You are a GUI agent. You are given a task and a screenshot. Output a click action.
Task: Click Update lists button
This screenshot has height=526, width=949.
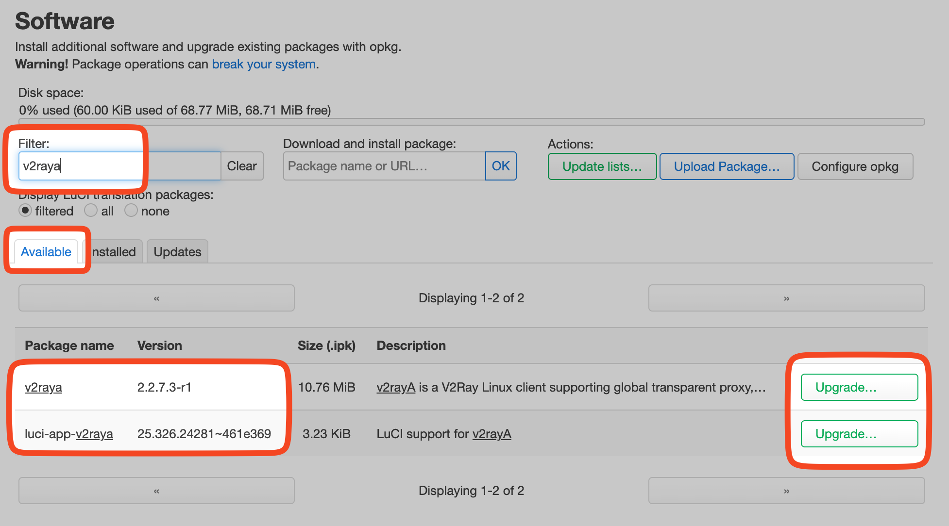coord(602,166)
